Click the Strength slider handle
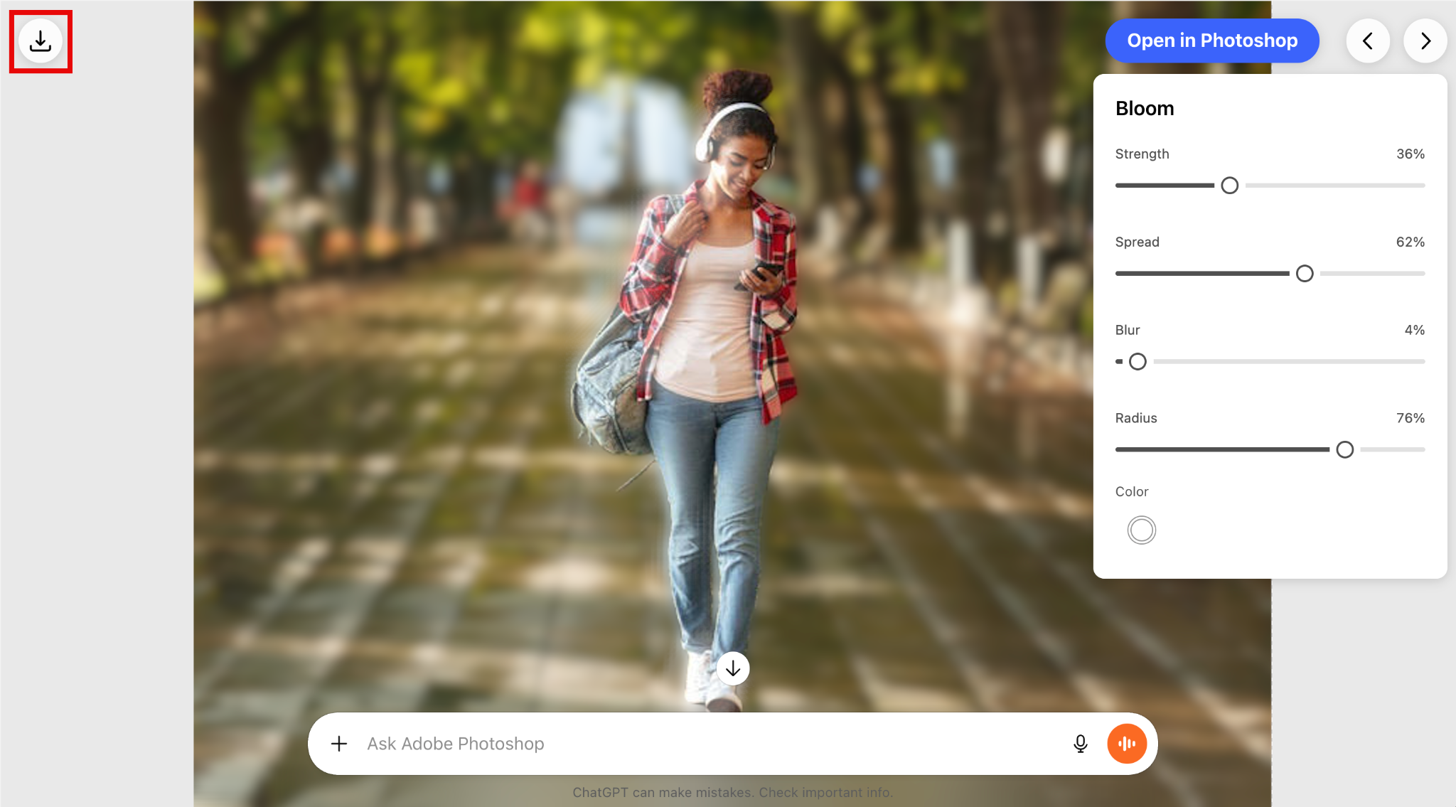The image size is (1456, 807). [x=1229, y=186]
